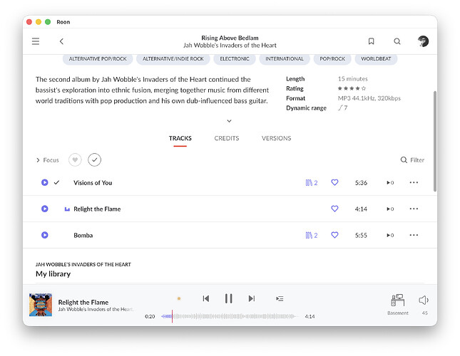Switch to the Versions tab
This screenshot has width=460, height=356.
276,138
